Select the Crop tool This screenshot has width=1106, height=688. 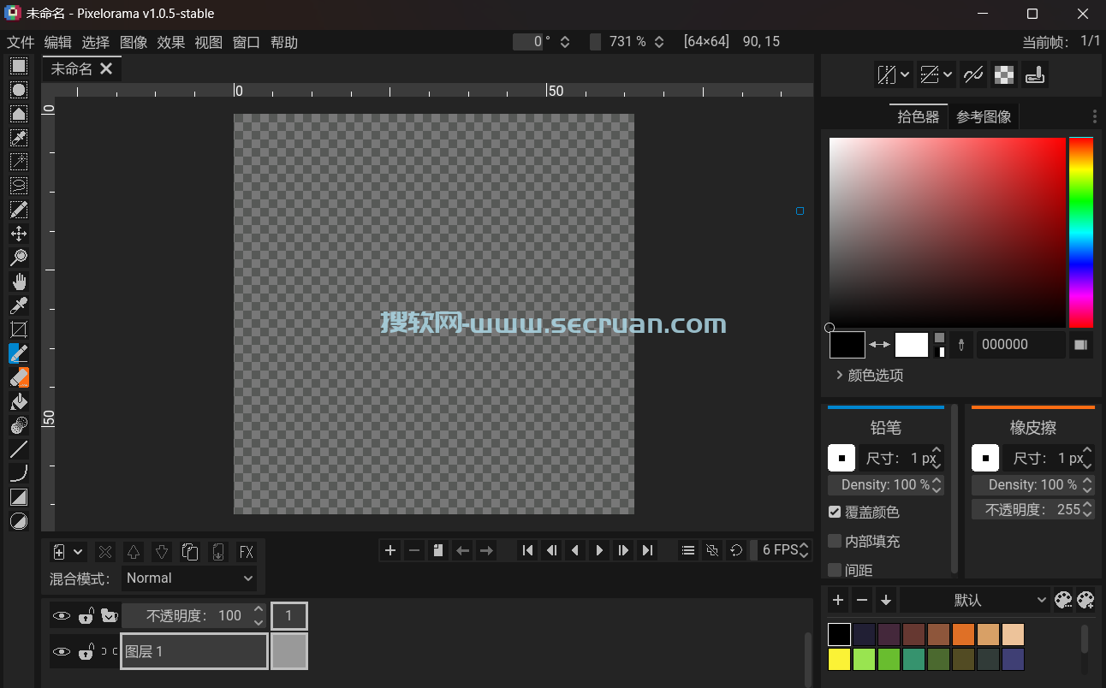19,329
